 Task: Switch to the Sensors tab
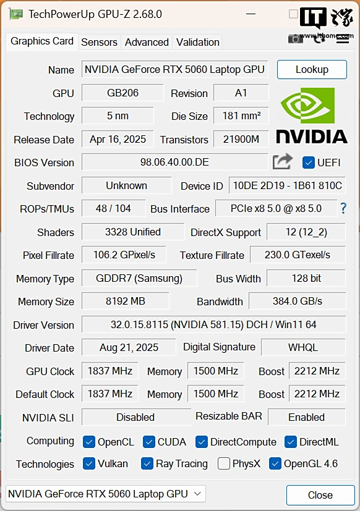pos(99,42)
